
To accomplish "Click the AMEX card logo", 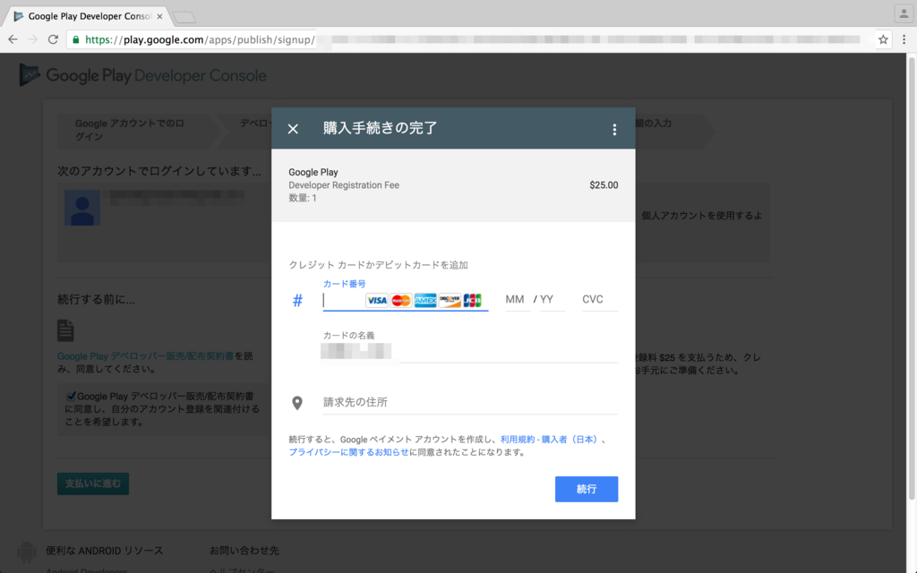I will [x=425, y=300].
